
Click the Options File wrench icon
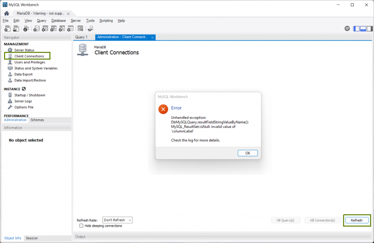coord(10,107)
